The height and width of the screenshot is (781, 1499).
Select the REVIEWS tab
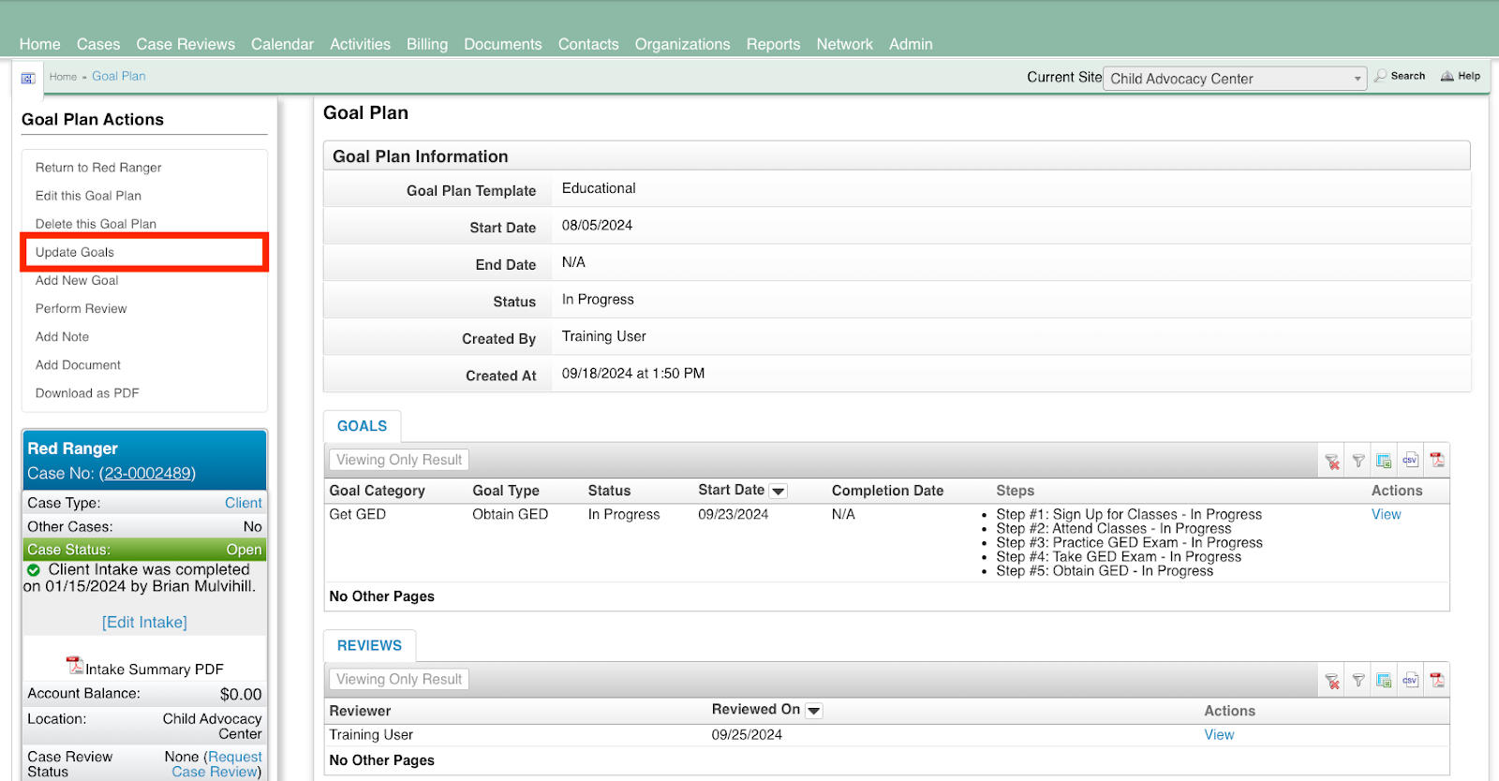[369, 646]
